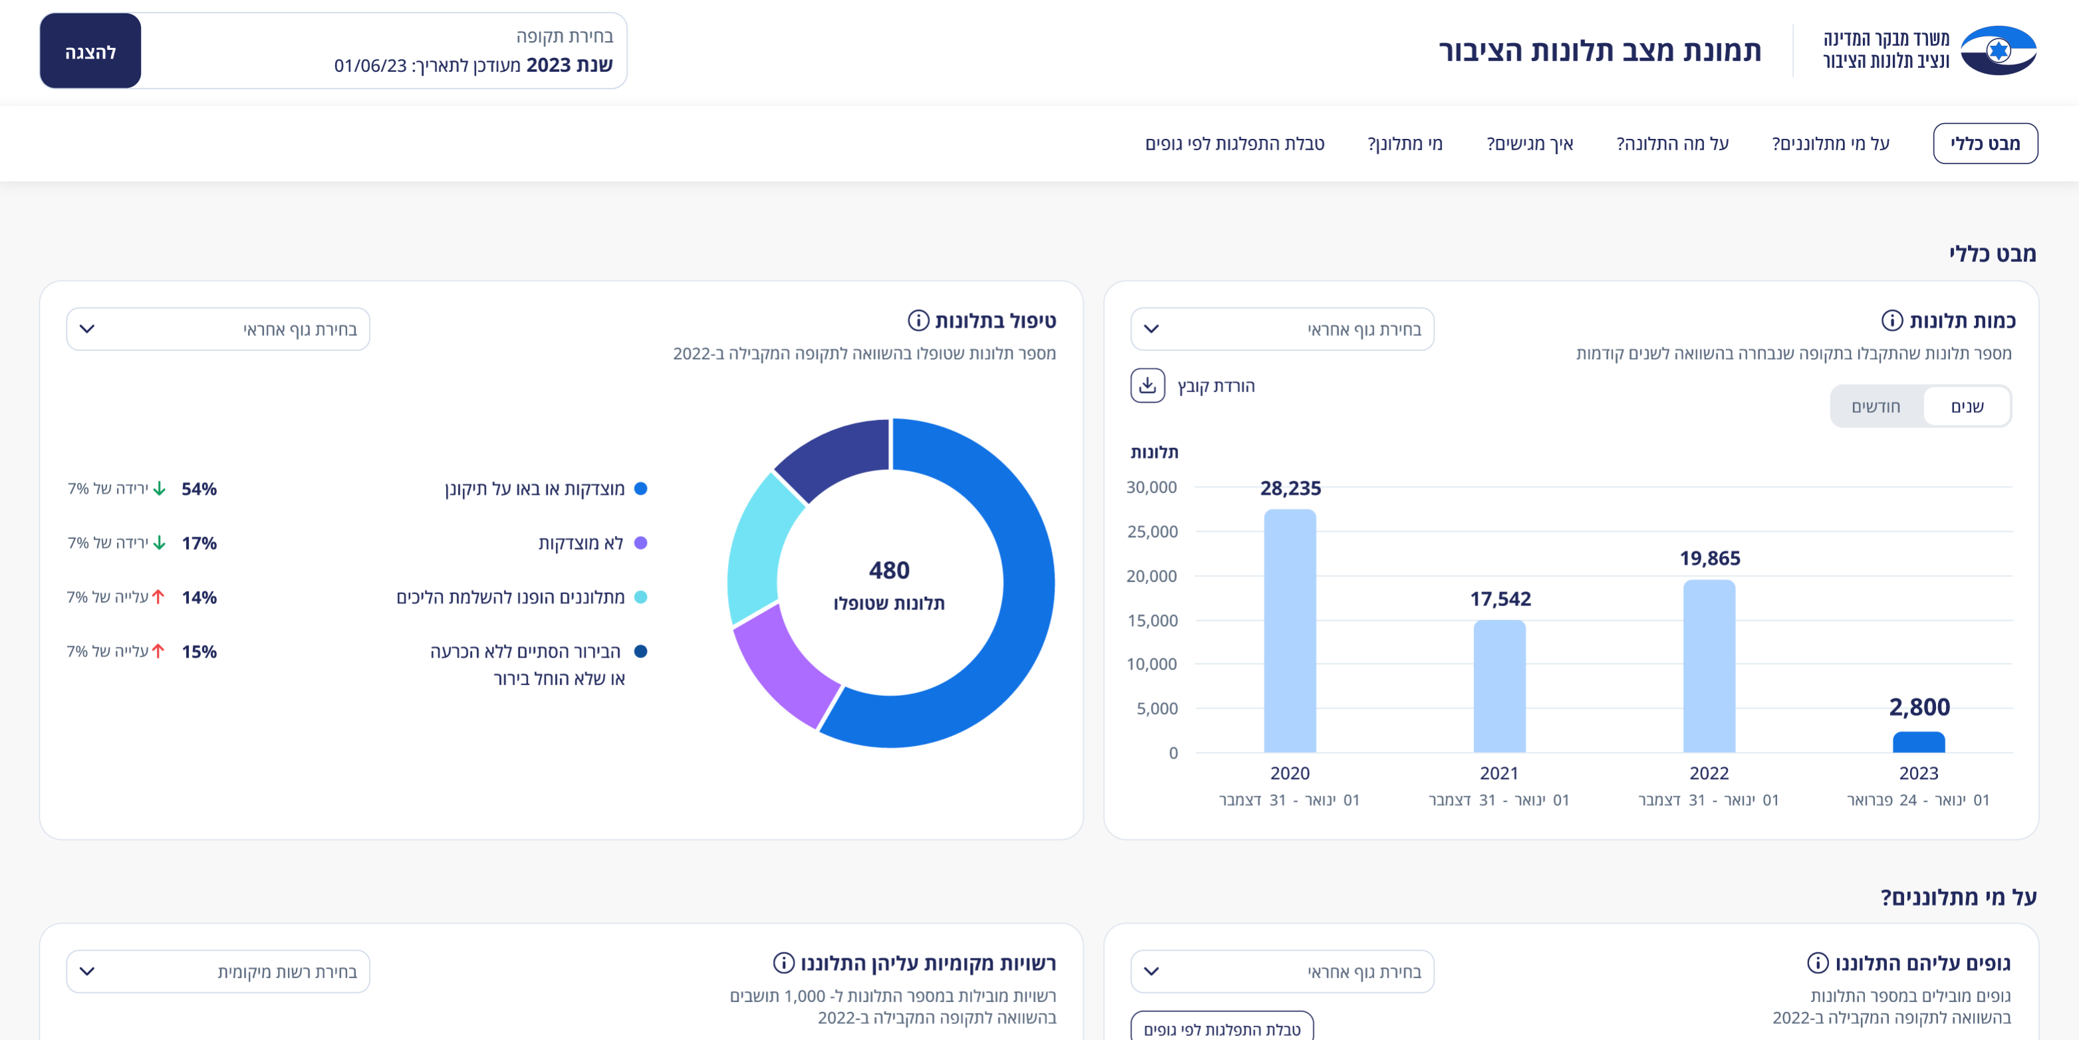Click the 15% legend value
This screenshot has height=1040, width=2079.
click(x=199, y=651)
